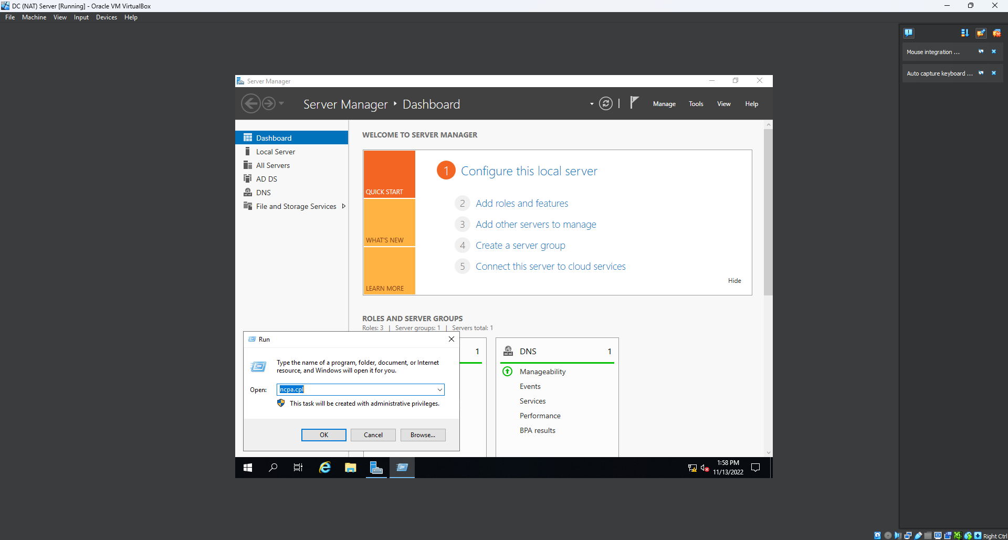Open the VirtualBox Machine menu
The image size is (1008, 540).
(34, 17)
